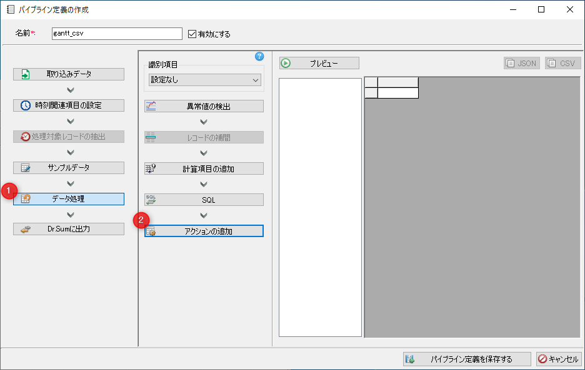Run the プレビュー preview button
Image resolution: width=585 pixels, height=370 pixels.
point(319,63)
